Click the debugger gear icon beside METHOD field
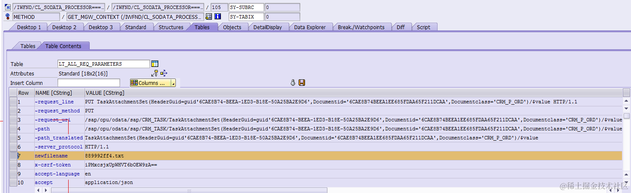The image size is (631, 193). point(7,17)
